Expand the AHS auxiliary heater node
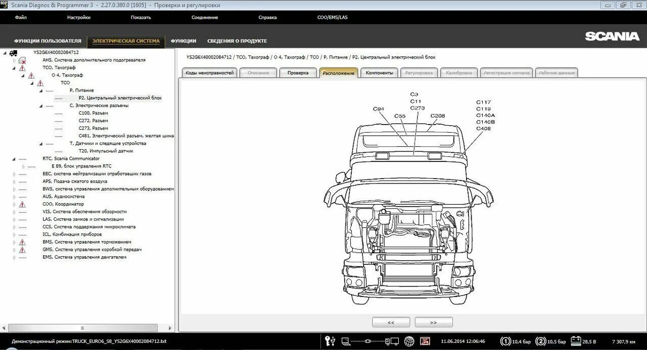This screenshot has height=350, width=647. pyautogui.click(x=14, y=60)
